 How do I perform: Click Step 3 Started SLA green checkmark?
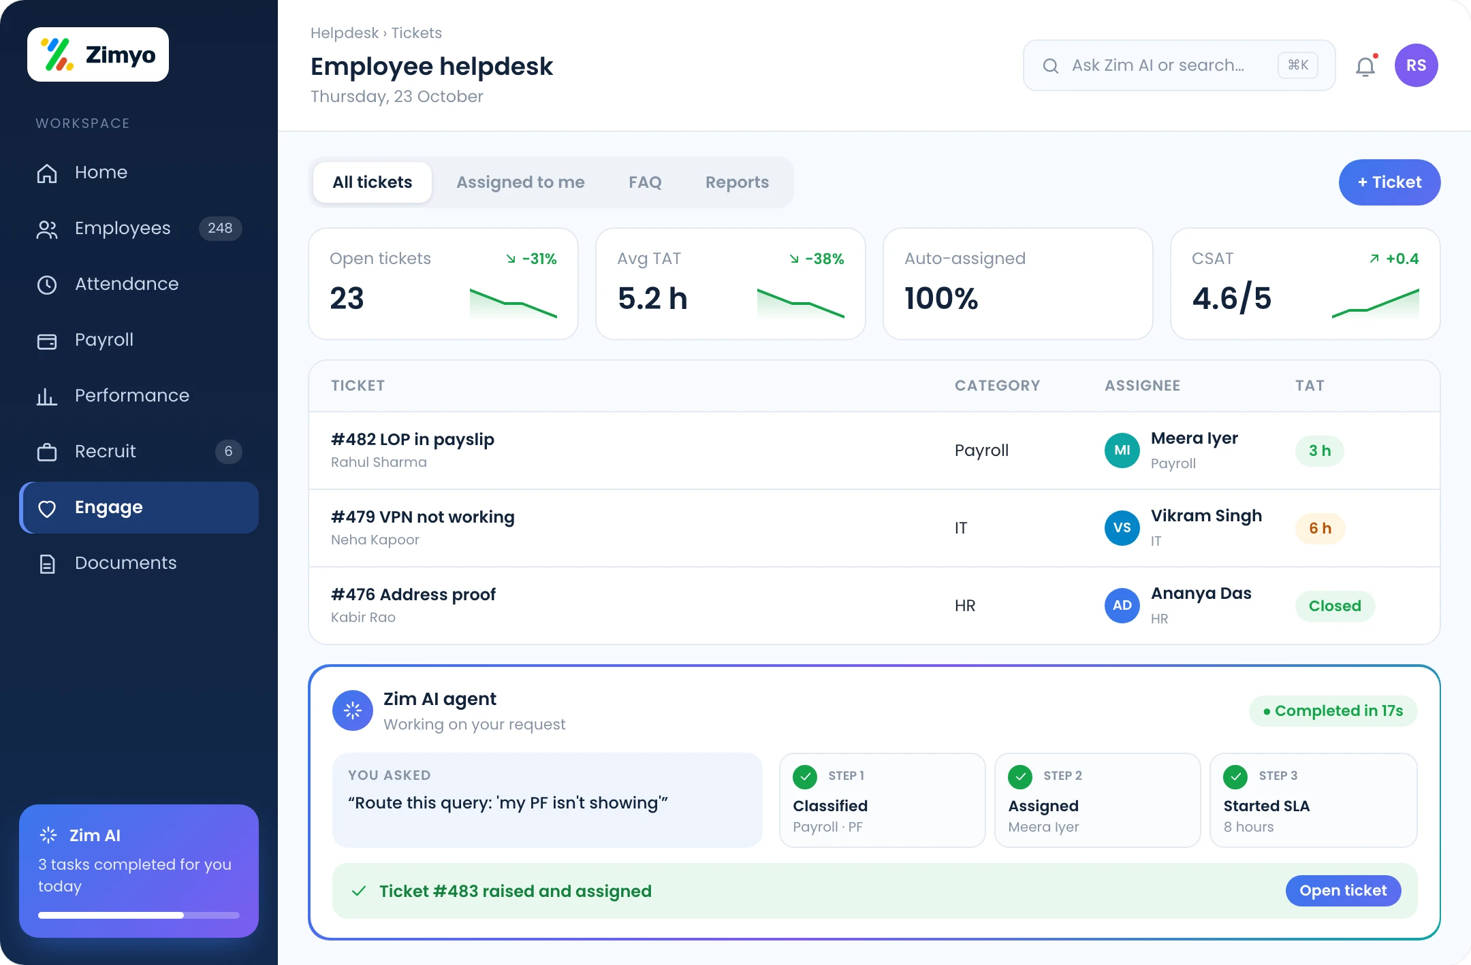click(x=1235, y=776)
